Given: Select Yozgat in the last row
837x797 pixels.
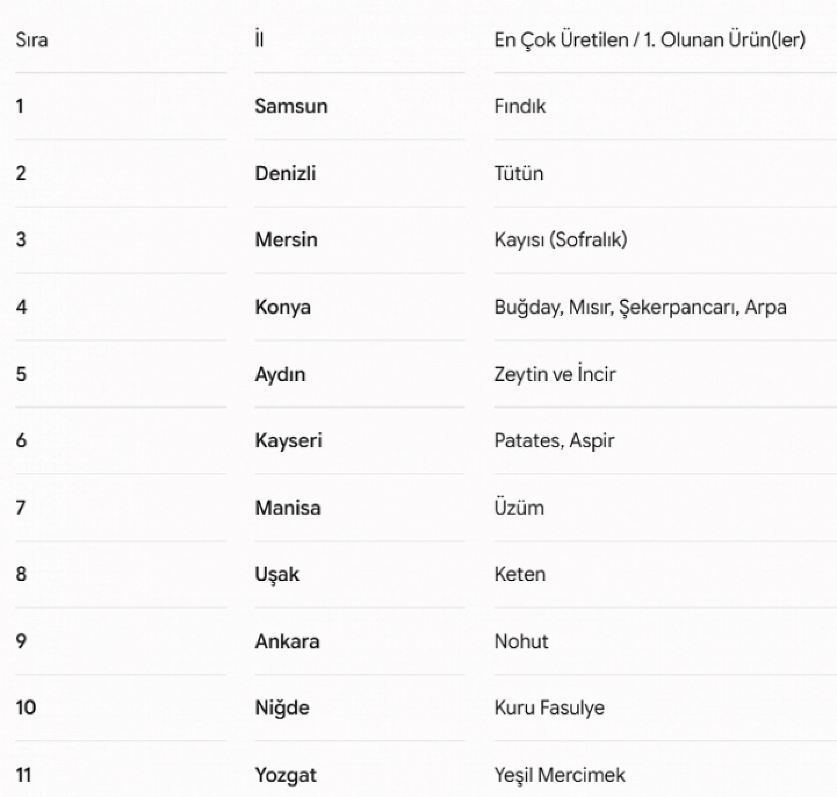Looking at the screenshot, I should tap(286, 776).
